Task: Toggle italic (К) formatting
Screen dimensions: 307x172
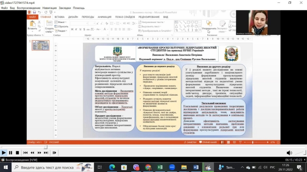Action: (76, 30)
